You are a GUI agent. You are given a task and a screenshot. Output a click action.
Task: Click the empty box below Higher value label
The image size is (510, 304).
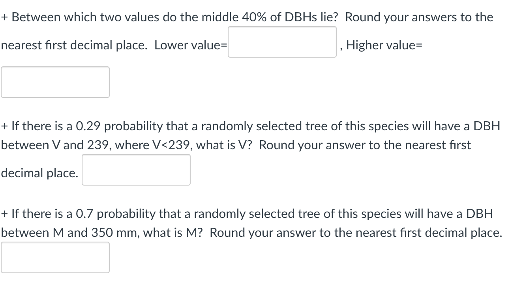pos(55,82)
